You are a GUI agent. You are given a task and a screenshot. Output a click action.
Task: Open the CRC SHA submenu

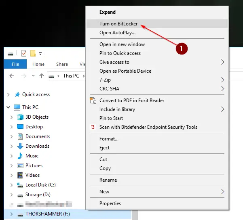157,89
